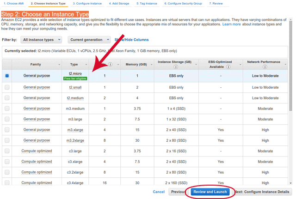Switch to the 4. Add Storage tab
Screen dimensions: 296x199
(120, 3)
